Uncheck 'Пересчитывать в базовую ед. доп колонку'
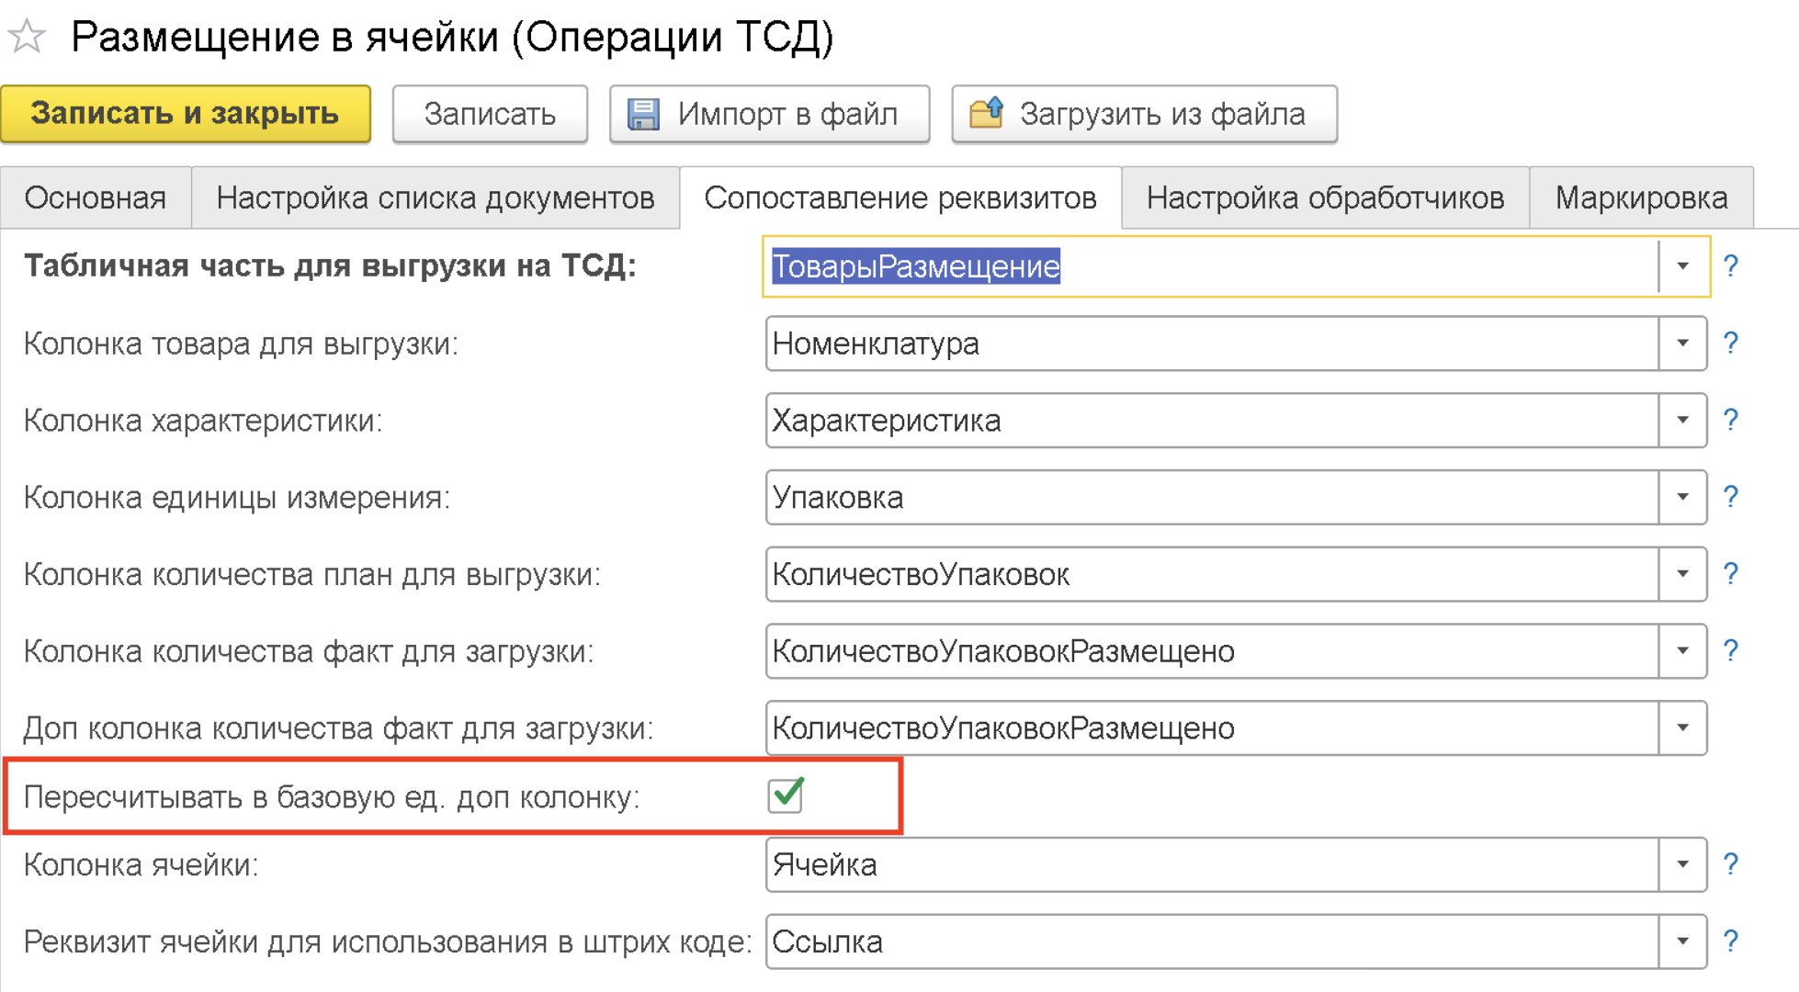The image size is (1799, 992). click(786, 795)
